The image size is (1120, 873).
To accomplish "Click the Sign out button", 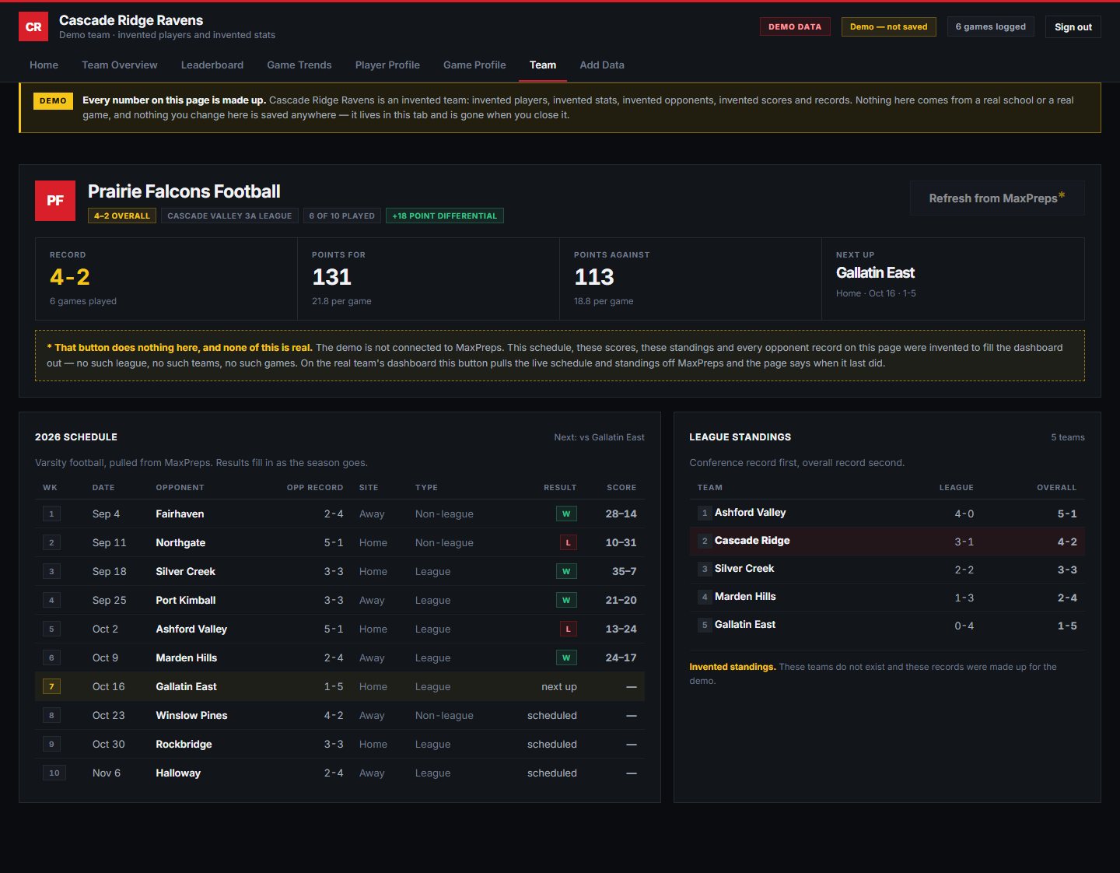I will click(x=1073, y=26).
